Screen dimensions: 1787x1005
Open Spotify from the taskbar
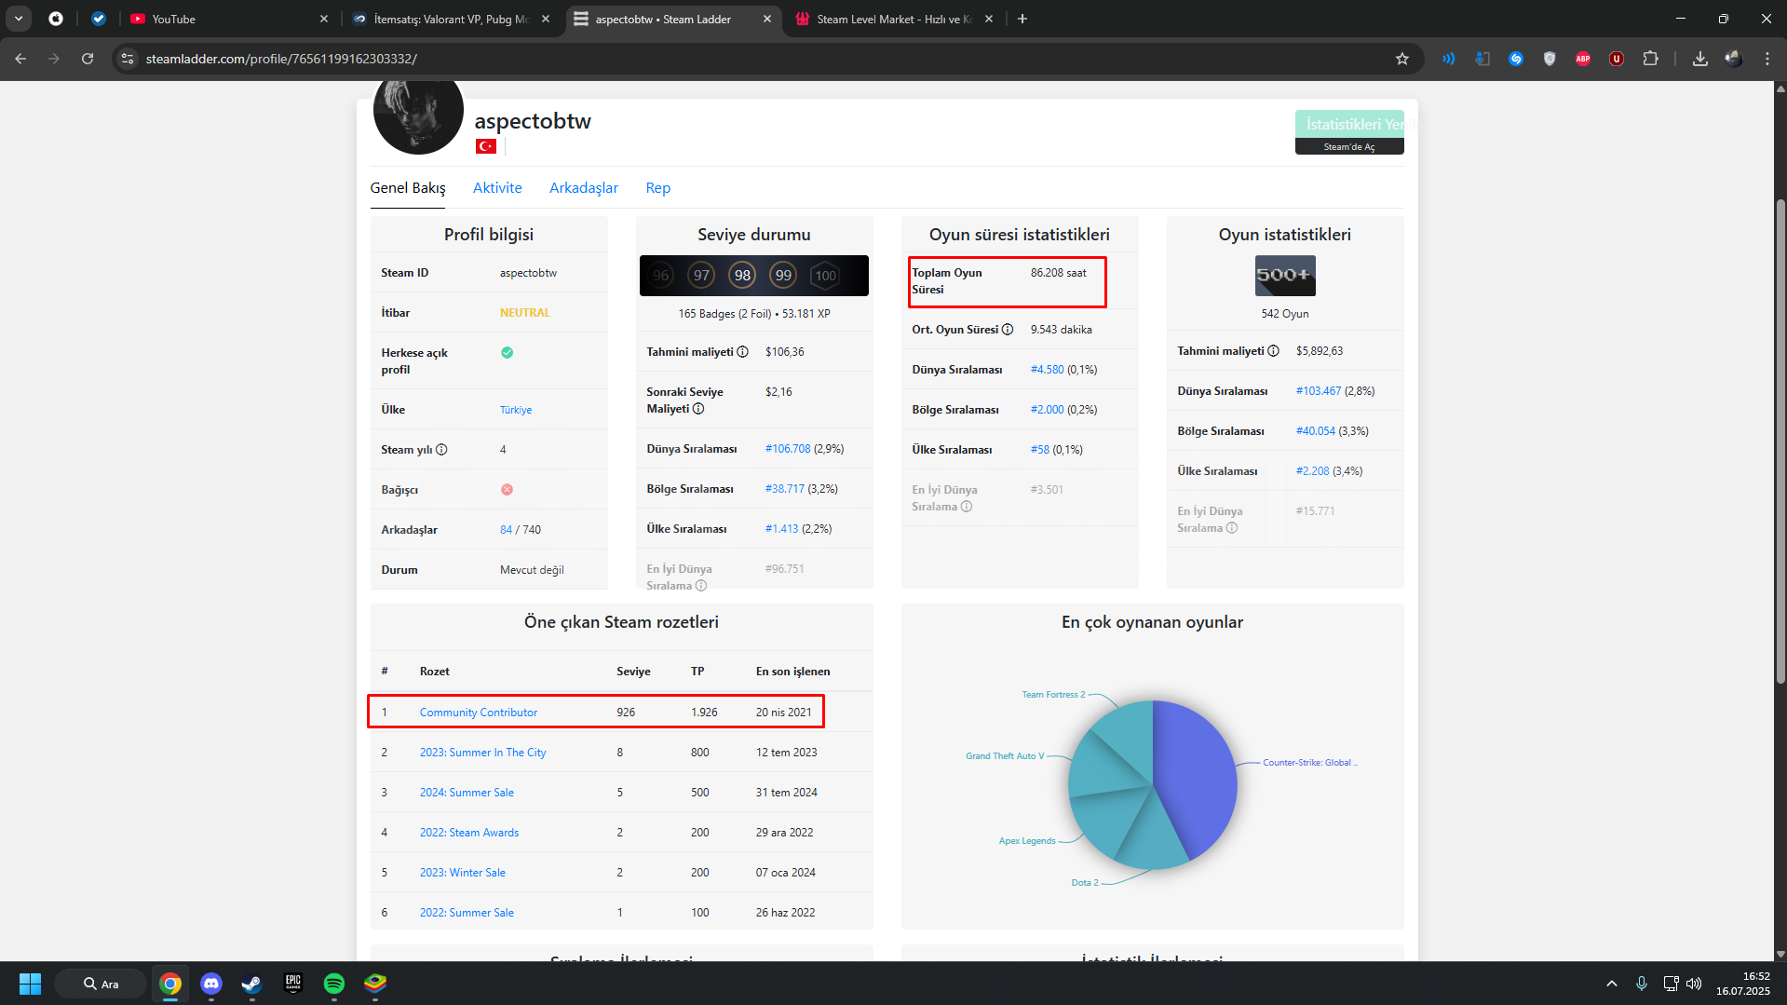(334, 984)
